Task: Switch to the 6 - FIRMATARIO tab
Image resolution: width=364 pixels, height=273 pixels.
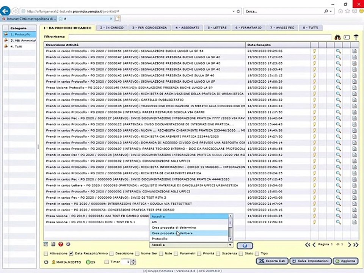Action: (248, 28)
